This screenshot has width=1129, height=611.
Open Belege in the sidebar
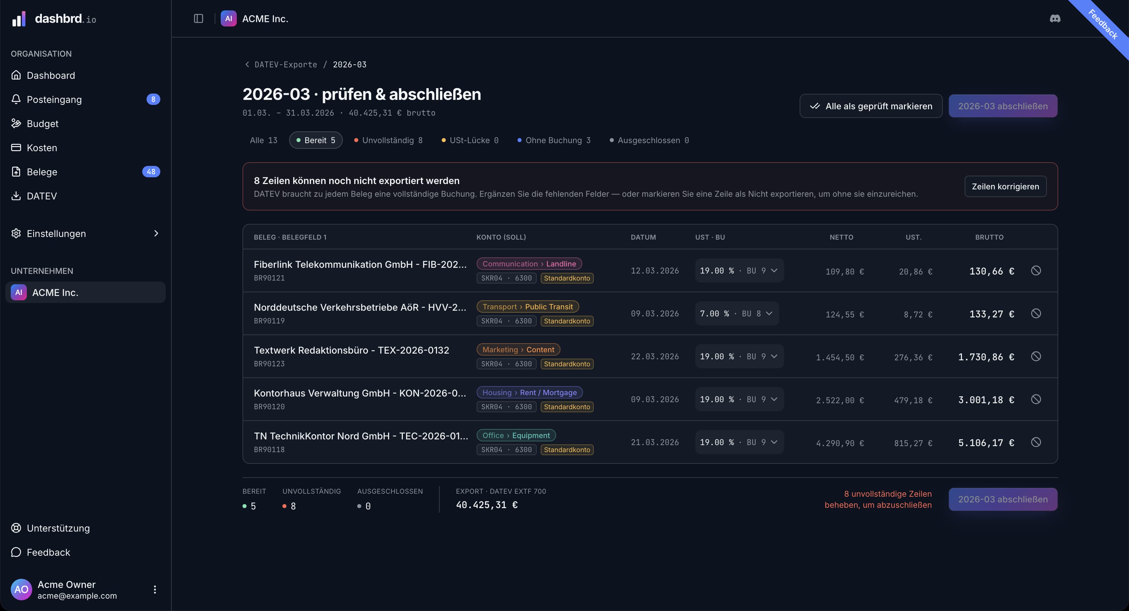click(x=86, y=172)
